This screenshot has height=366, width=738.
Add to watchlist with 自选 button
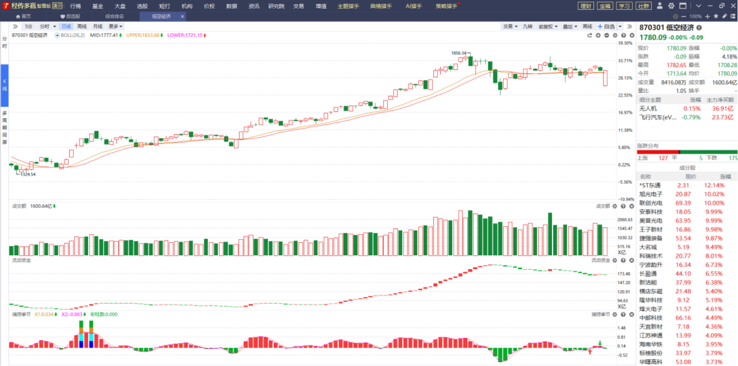tap(607, 26)
